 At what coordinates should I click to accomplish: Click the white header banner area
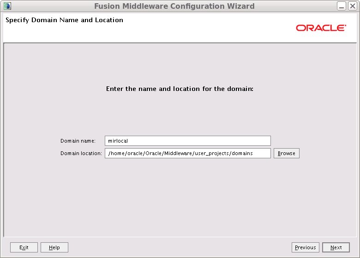point(185,32)
